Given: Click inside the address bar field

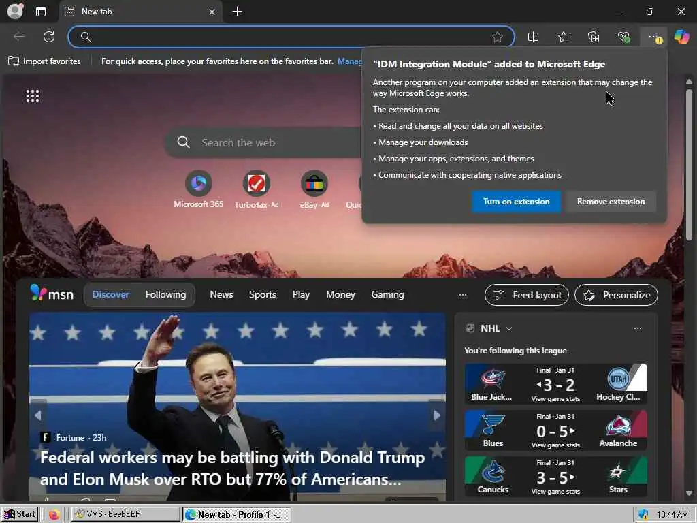Looking at the screenshot, I should [291, 37].
